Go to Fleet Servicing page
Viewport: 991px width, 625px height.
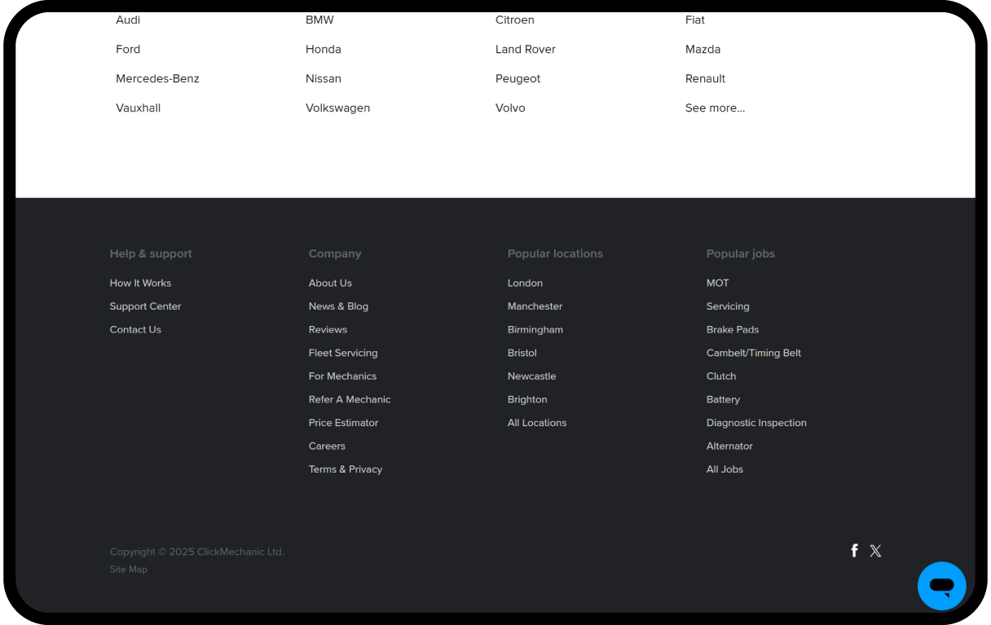tap(343, 353)
